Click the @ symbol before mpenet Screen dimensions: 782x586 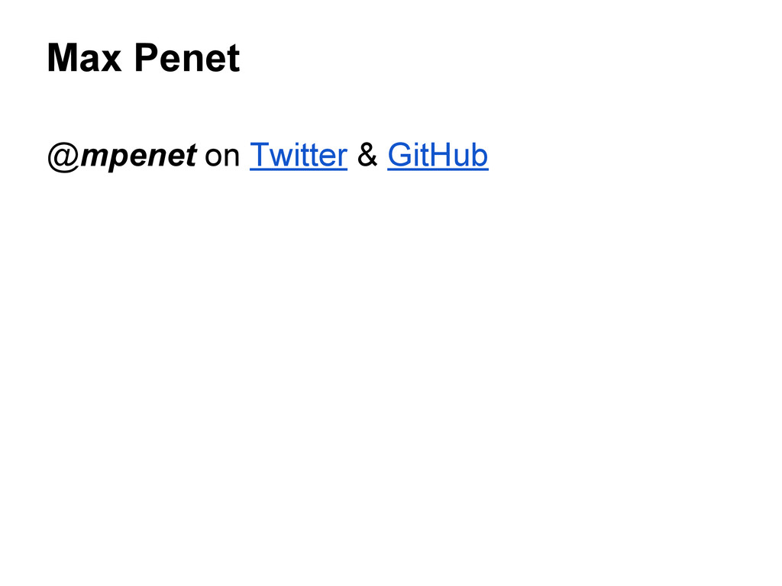(x=64, y=156)
